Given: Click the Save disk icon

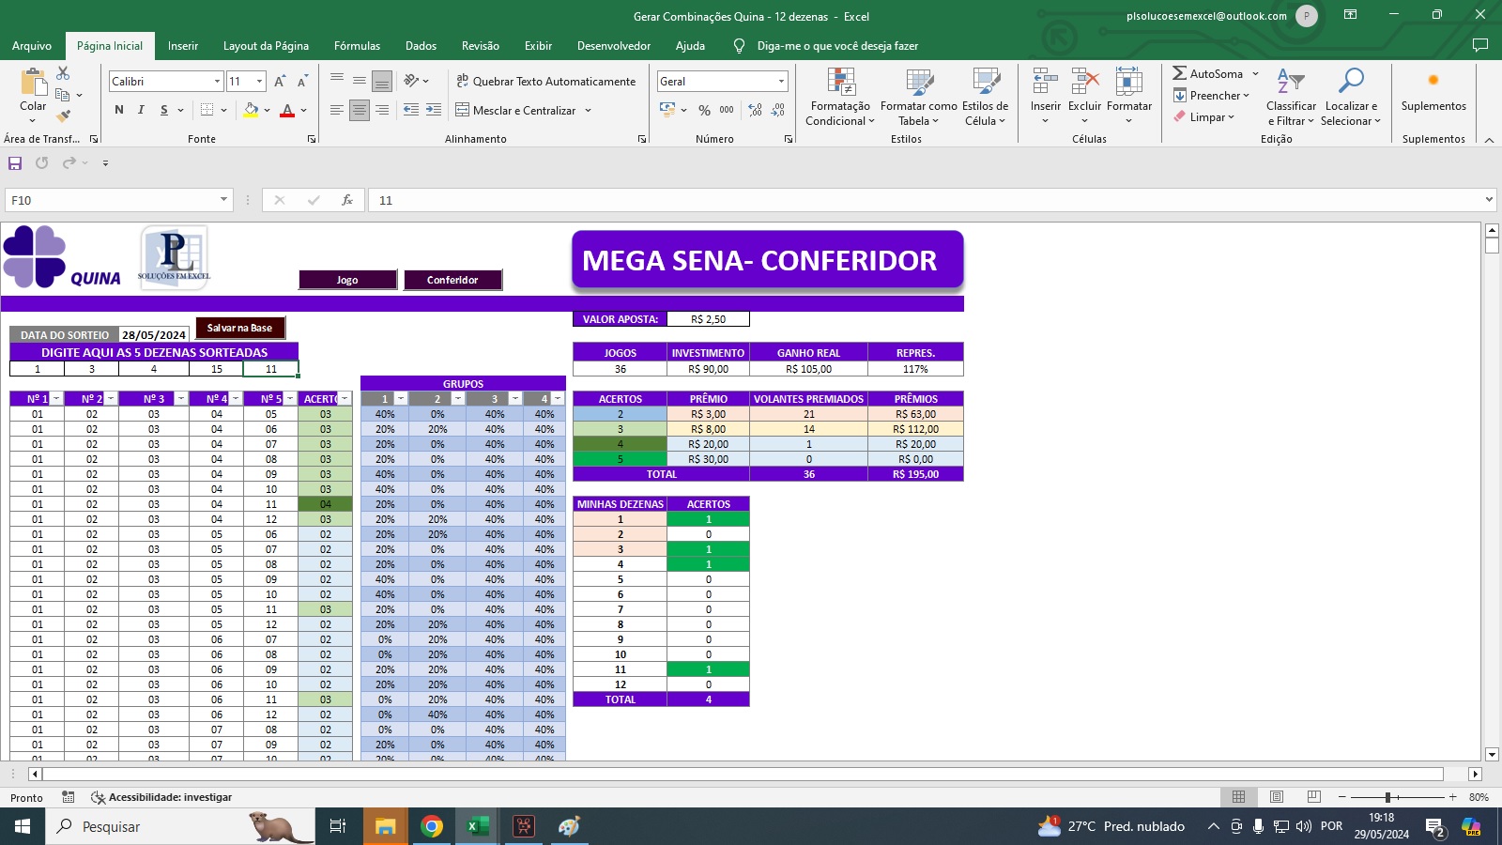Looking at the screenshot, I should click(15, 163).
